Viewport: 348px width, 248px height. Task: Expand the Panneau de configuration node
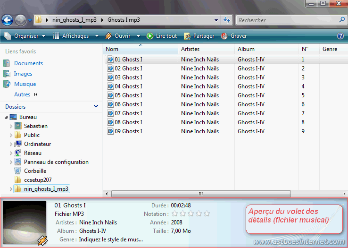tap(11, 162)
